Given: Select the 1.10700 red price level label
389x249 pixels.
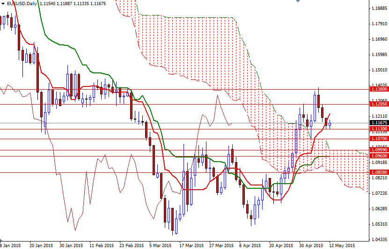Looking at the screenshot, I should pos(378,139).
